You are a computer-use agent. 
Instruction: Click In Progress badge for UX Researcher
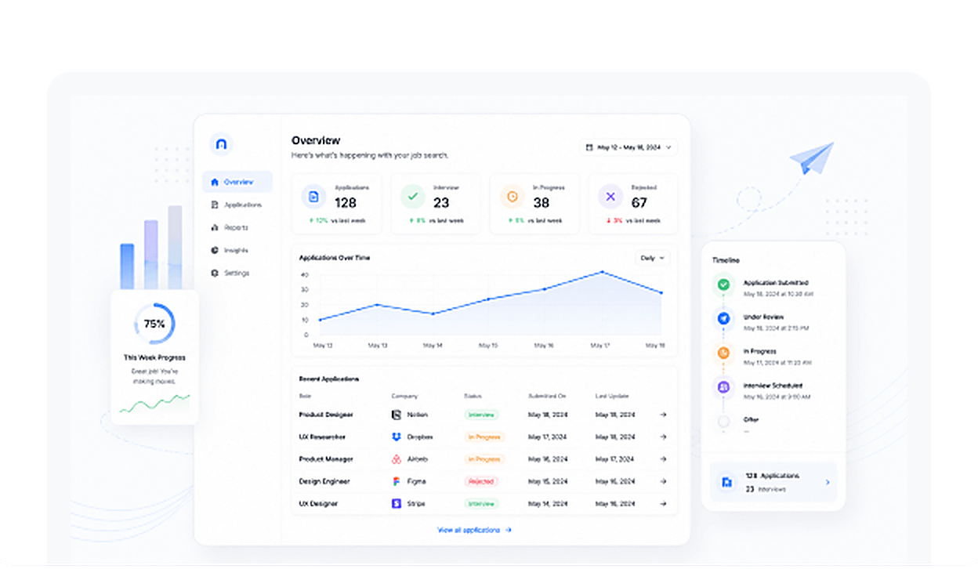[484, 437]
